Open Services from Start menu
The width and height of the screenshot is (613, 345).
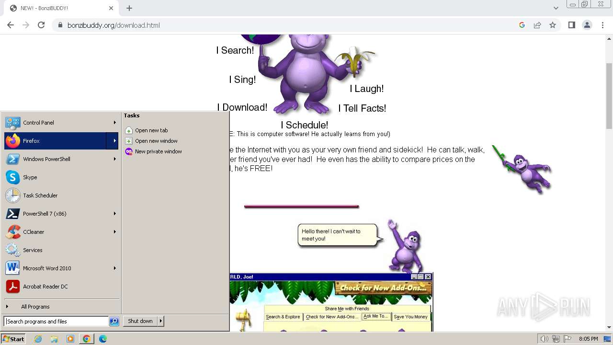pyautogui.click(x=61, y=250)
